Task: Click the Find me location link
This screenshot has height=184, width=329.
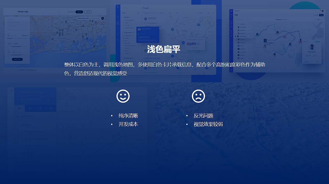Action: coord(25,36)
